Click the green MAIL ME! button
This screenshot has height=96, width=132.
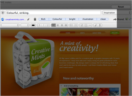tap(115, 33)
